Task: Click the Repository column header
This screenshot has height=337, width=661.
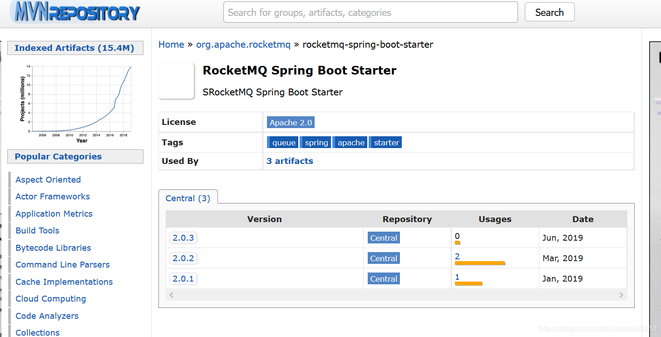Action: pos(407,219)
